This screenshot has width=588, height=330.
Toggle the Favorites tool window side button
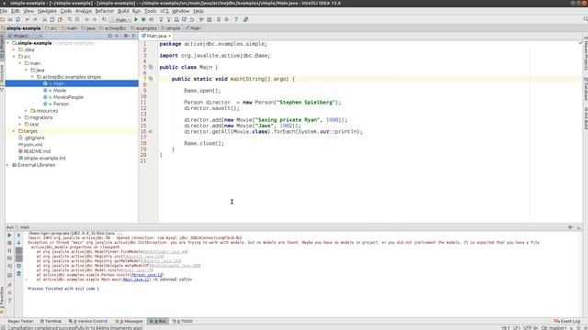click(2, 300)
